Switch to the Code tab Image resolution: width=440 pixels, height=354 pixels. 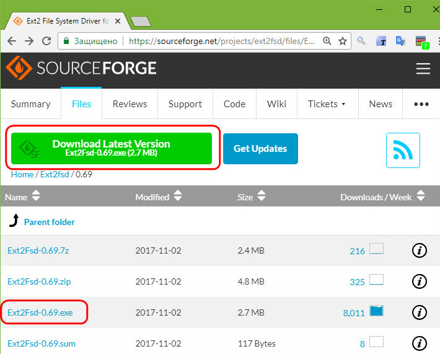click(234, 104)
